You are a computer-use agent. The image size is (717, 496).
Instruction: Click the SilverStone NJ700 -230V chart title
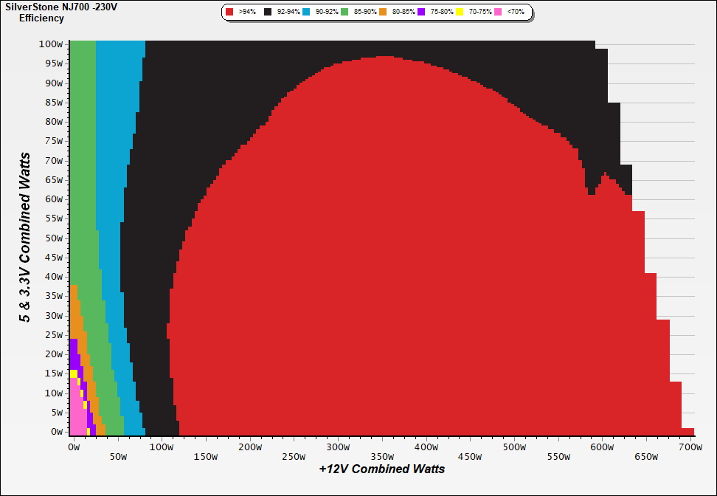pyautogui.click(x=61, y=7)
